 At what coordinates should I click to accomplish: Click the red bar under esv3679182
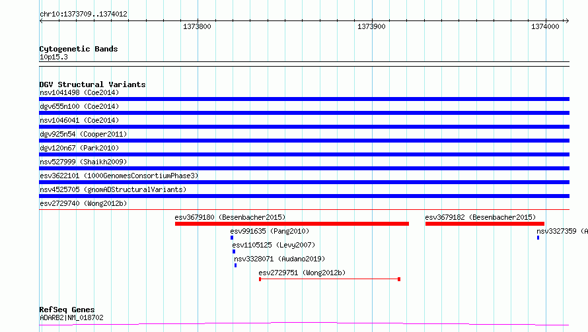coord(484,224)
